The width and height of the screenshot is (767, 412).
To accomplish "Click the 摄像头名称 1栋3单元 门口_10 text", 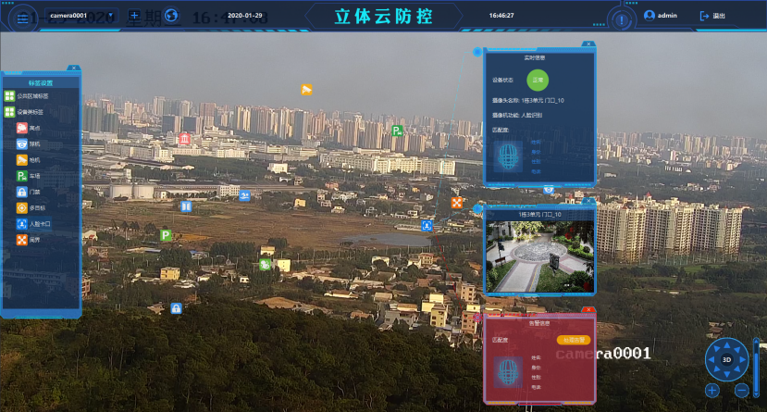I will pyautogui.click(x=527, y=100).
